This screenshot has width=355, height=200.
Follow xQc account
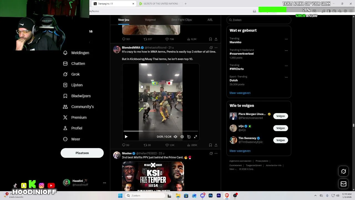(280, 128)
